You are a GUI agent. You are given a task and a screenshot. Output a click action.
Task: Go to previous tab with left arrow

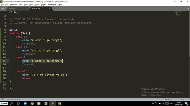click(2, 8)
